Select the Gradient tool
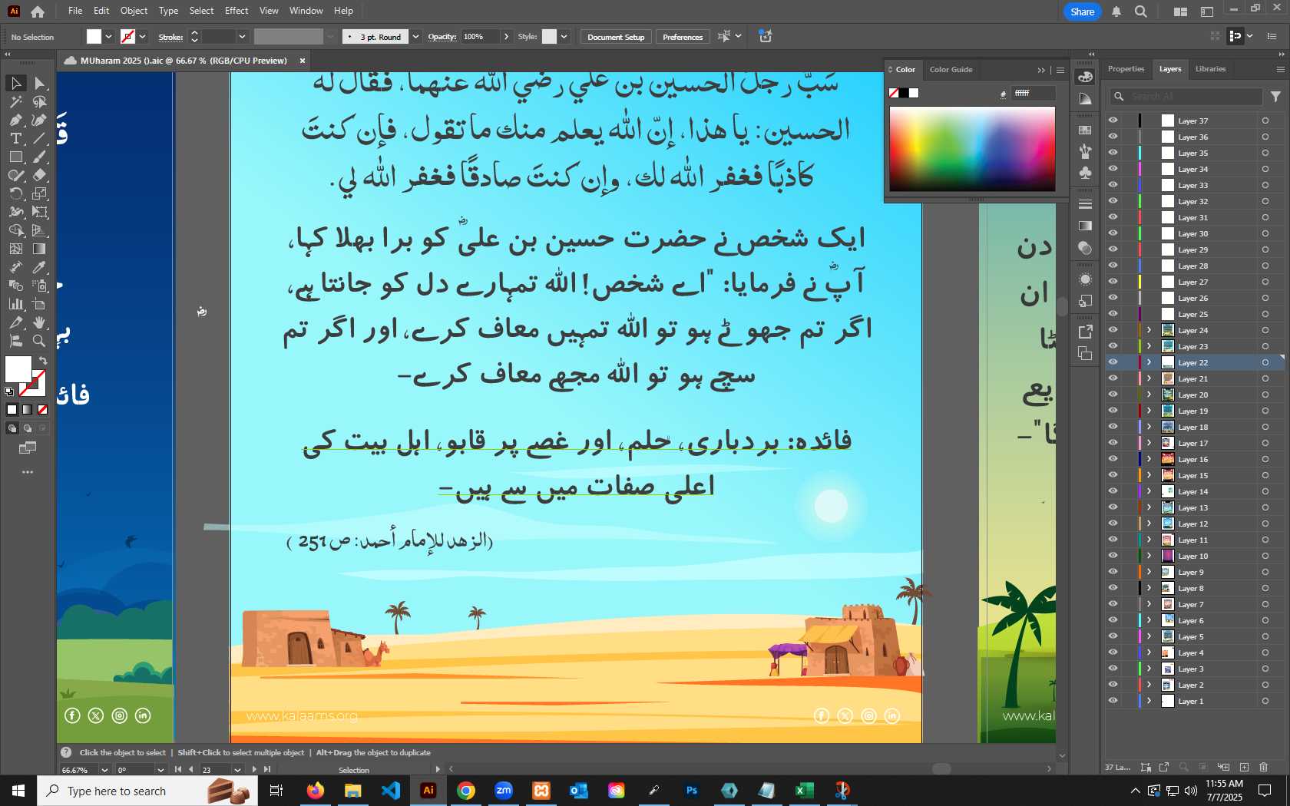Image resolution: width=1290 pixels, height=806 pixels. coord(40,249)
